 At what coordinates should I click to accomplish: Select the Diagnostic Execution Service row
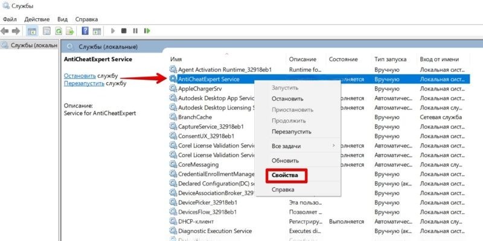pyautogui.click(x=319, y=231)
